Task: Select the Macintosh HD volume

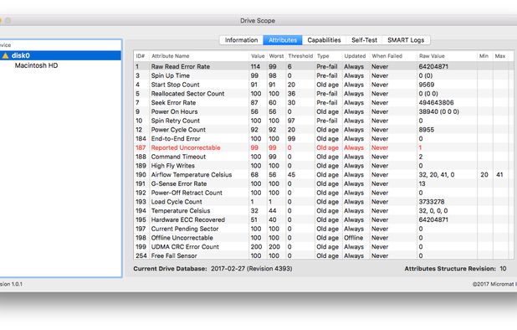Action: pos(36,65)
